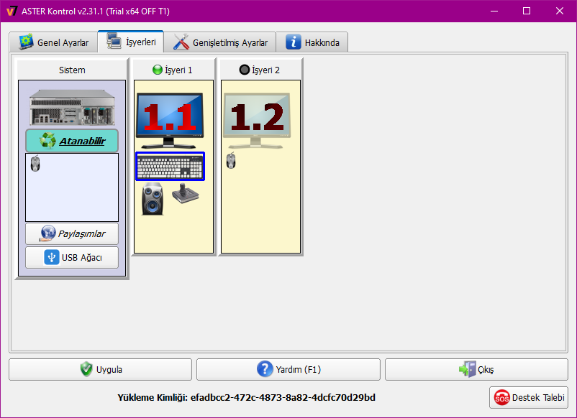Screen dimensions: 577x418
Task: Click the Çıkış exit button
Action: pyautogui.click(x=476, y=369)
